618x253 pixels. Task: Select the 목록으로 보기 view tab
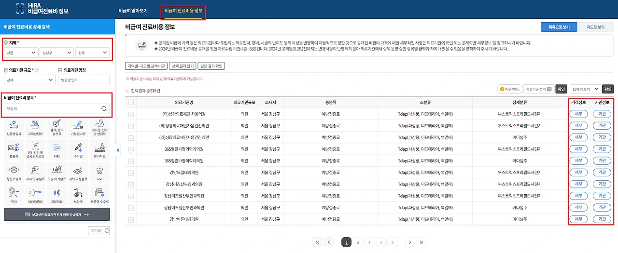click(x=559, y=27)
